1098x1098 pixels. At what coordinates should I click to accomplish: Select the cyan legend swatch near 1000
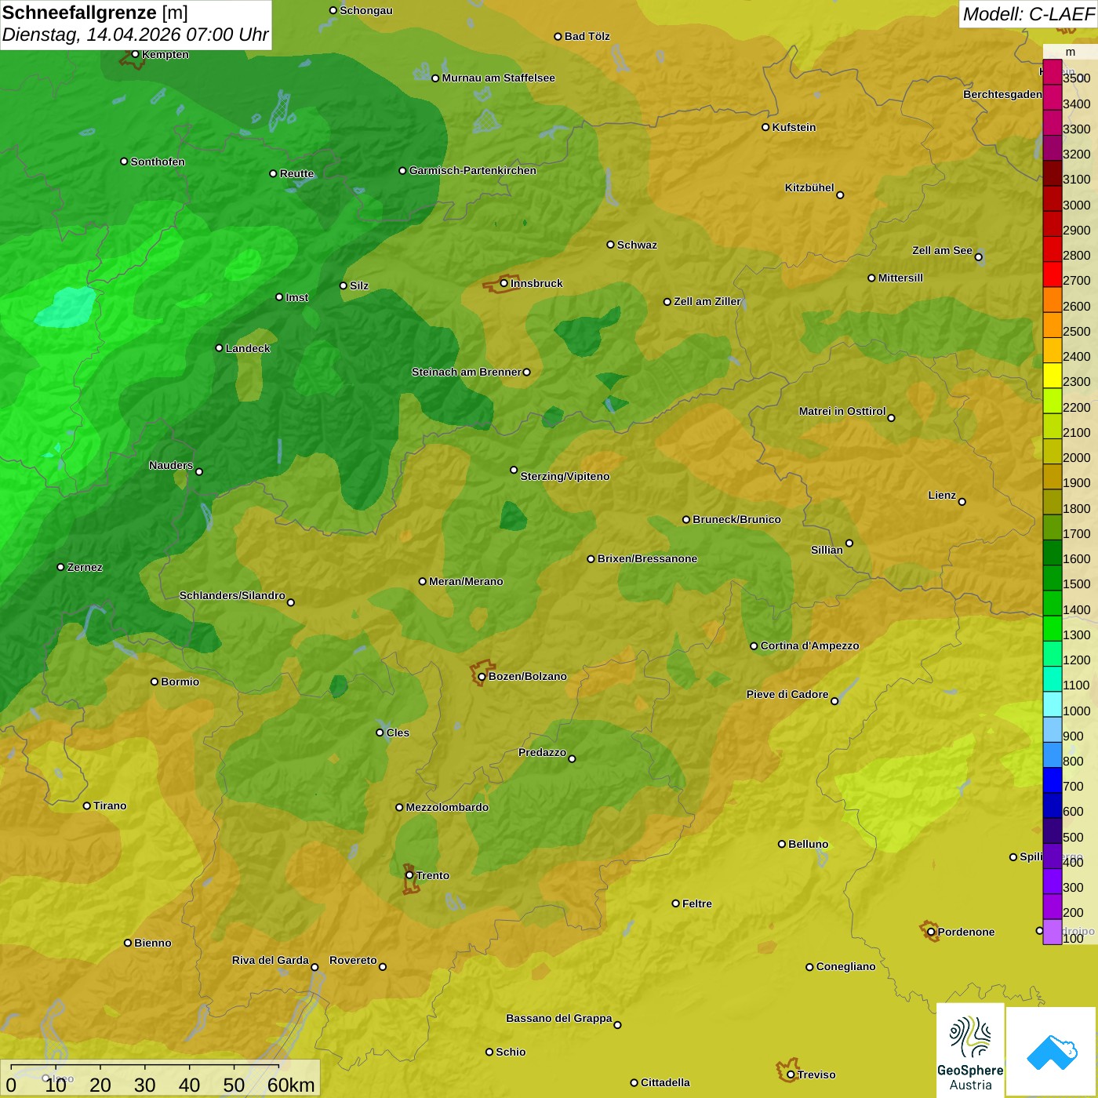[x=1053, y=704]
